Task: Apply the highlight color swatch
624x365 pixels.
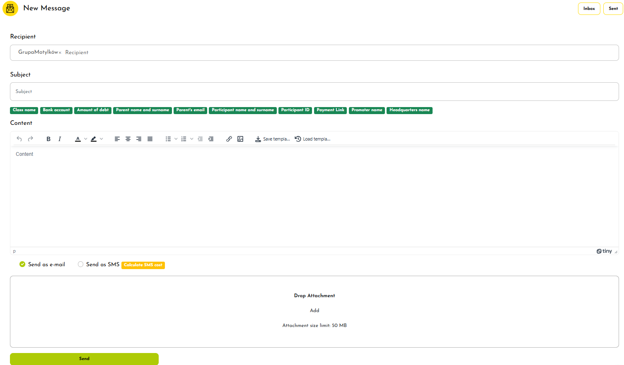Action: (x=94, y=139)
